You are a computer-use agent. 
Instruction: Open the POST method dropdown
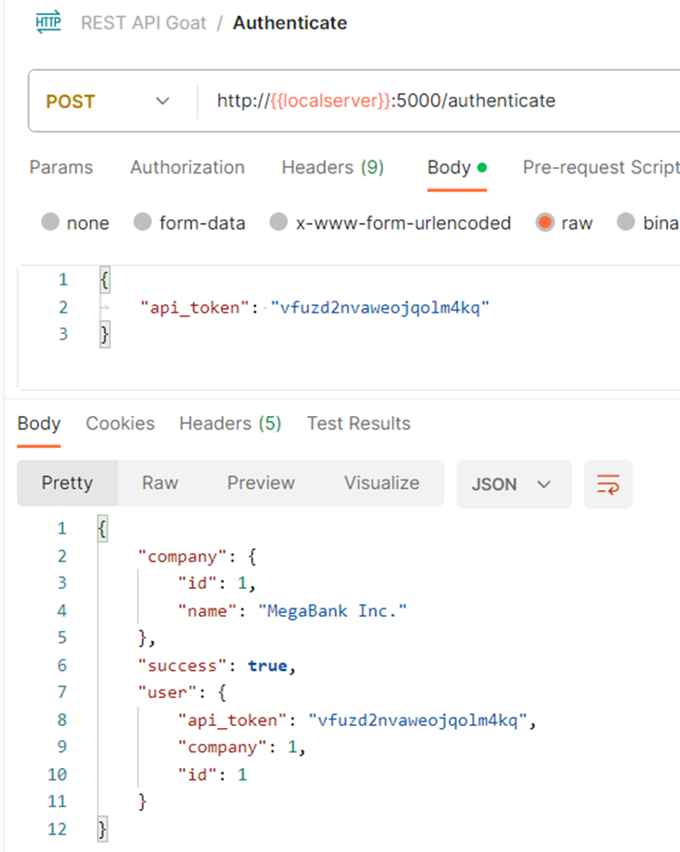point(108,101)
